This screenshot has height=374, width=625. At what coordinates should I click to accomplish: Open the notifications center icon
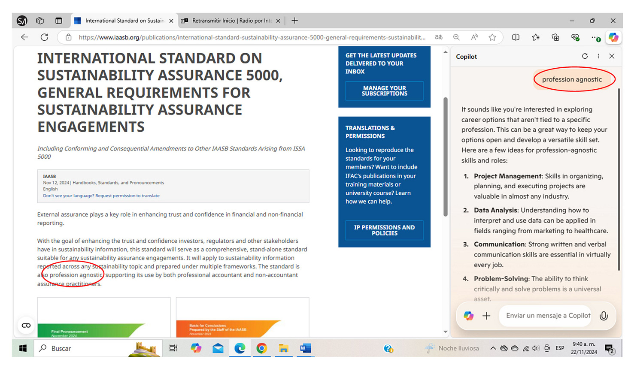610,349
